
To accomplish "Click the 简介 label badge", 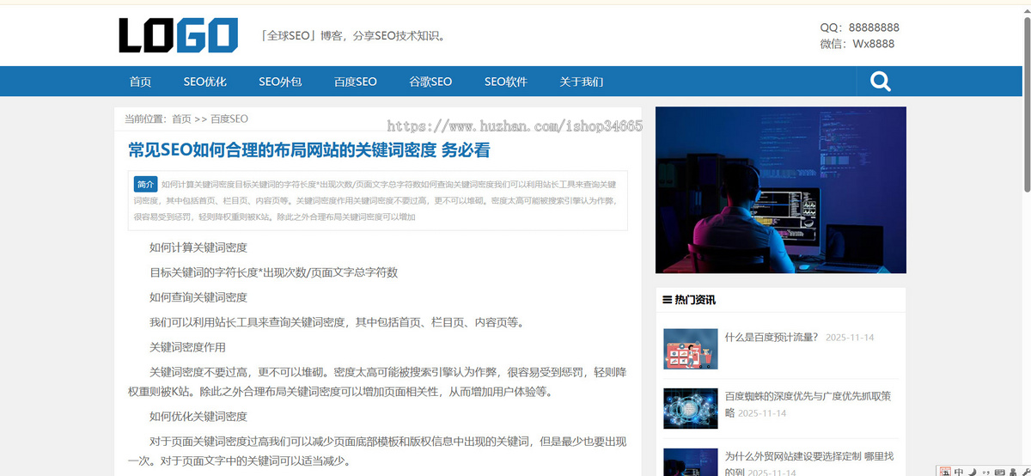I will 145,184.
